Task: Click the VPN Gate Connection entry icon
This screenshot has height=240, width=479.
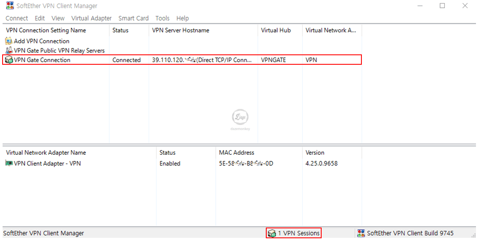Action: pos(9,60)
